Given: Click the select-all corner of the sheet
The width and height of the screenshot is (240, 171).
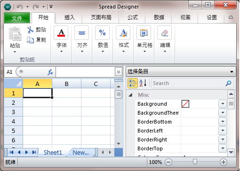Looking at the screenshot, I should pyautogui.click(x=14, y=84).
